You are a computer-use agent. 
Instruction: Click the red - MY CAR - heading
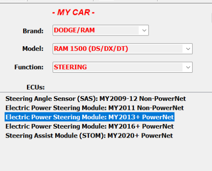[73, 12]
